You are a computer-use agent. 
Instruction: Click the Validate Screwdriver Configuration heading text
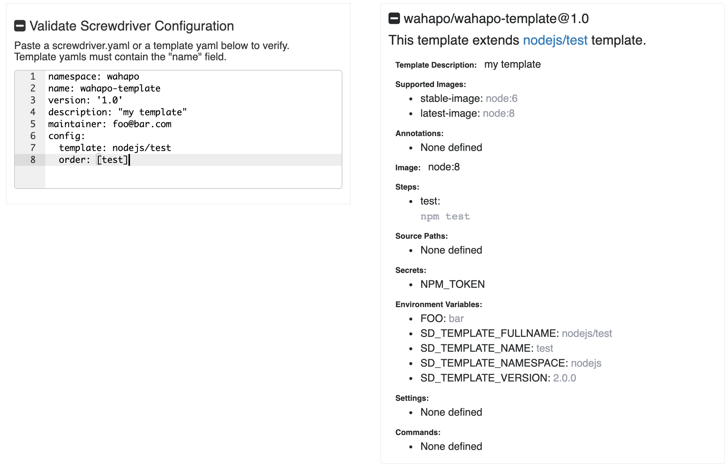(132, 26)
